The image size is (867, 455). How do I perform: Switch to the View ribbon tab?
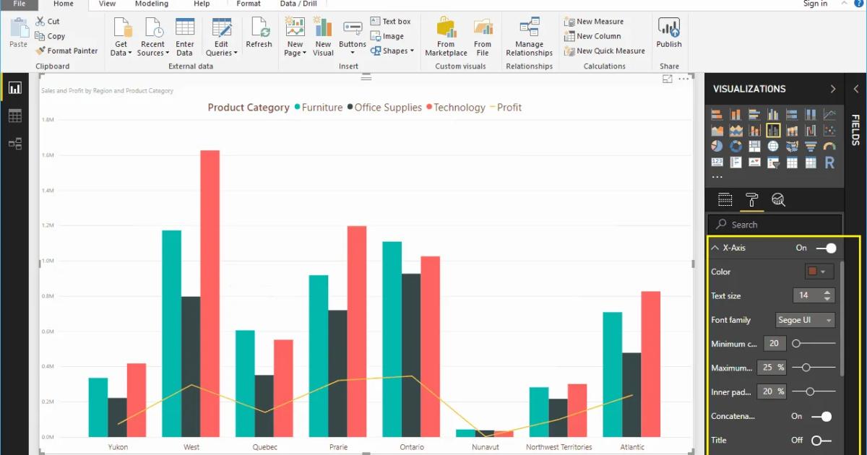click(x=107, y=4)
